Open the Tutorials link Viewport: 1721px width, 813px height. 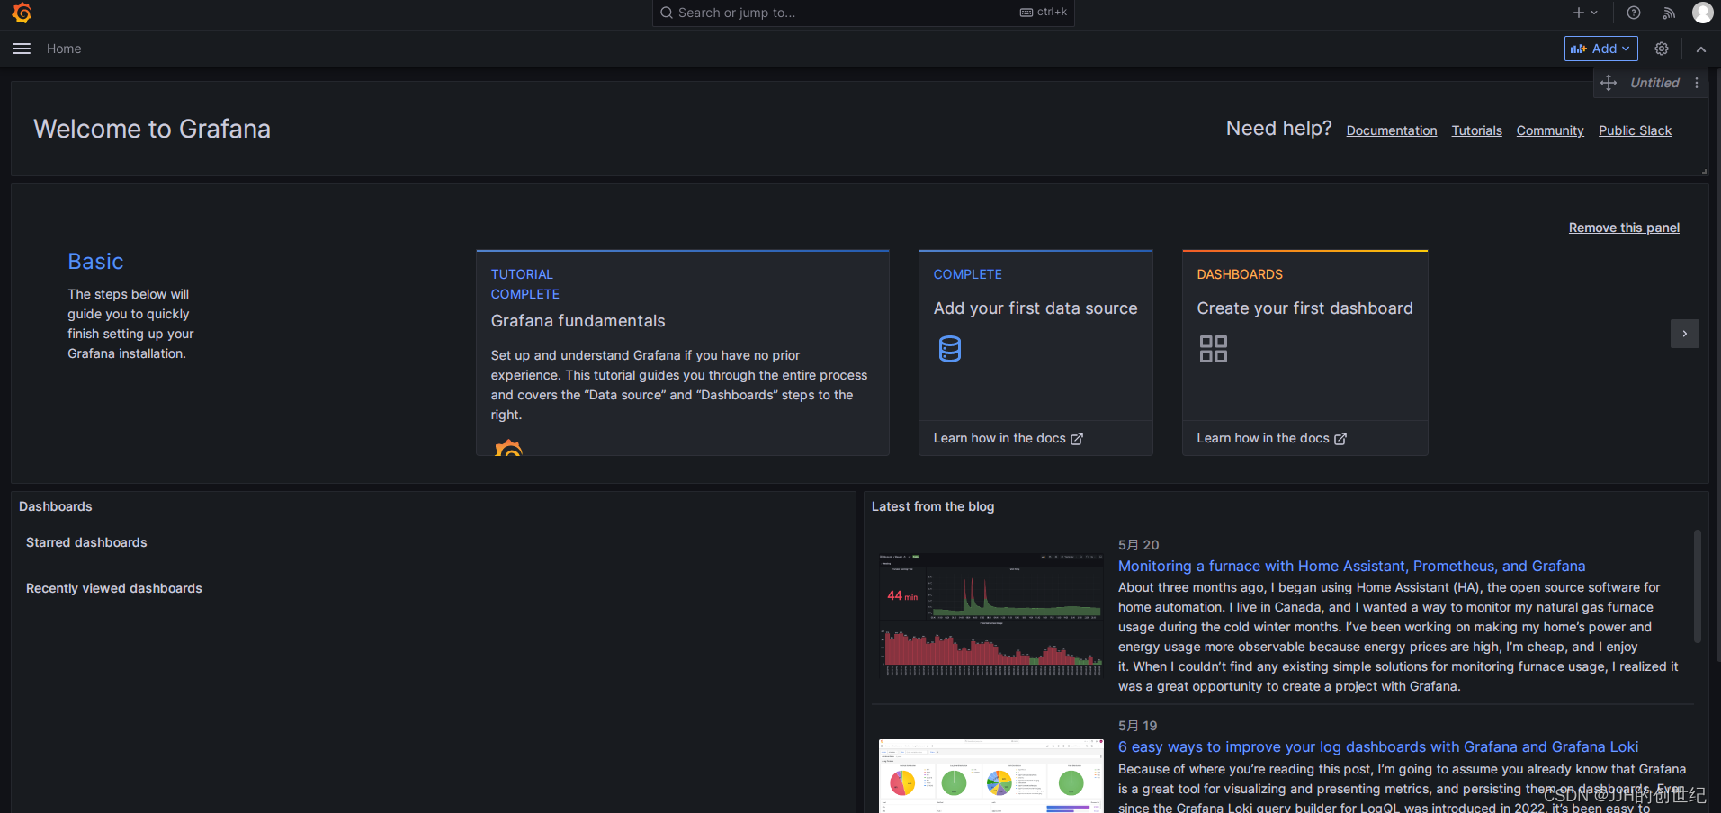pos(1476,130)
